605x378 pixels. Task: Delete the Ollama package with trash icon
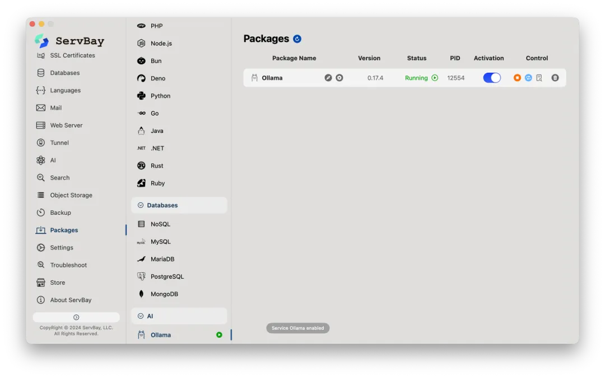click(555, 78)
